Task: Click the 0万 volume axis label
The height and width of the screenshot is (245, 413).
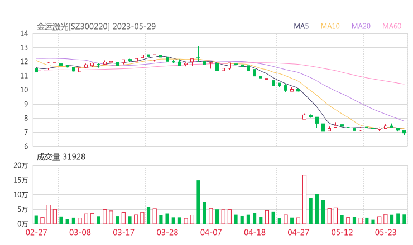Action: click(x=23, y=224)
